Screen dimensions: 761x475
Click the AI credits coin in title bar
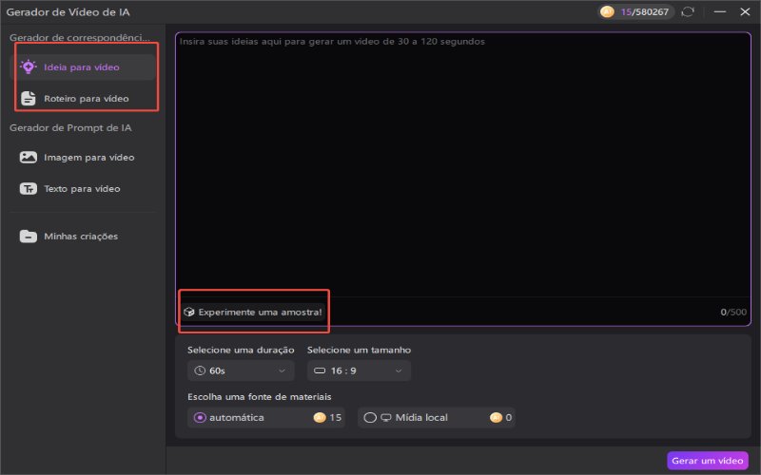tap(606, 12)
